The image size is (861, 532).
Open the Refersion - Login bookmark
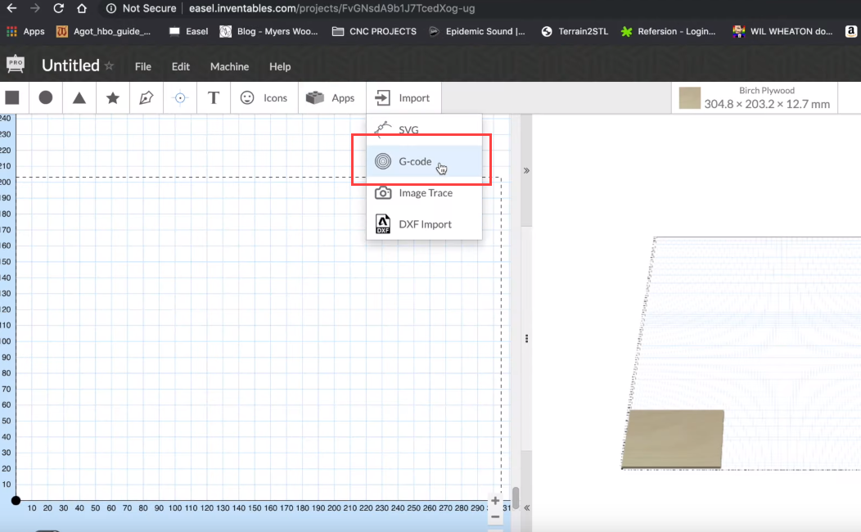coord(669,31)
